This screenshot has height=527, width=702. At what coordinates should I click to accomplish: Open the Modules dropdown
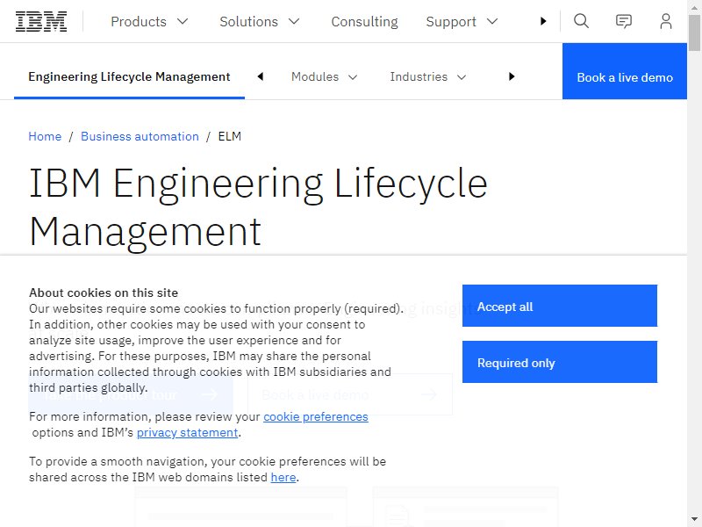click(x=324, y=77)
